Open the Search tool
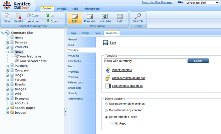This screenshot has width=221, height=134. [x=138, y=16]
